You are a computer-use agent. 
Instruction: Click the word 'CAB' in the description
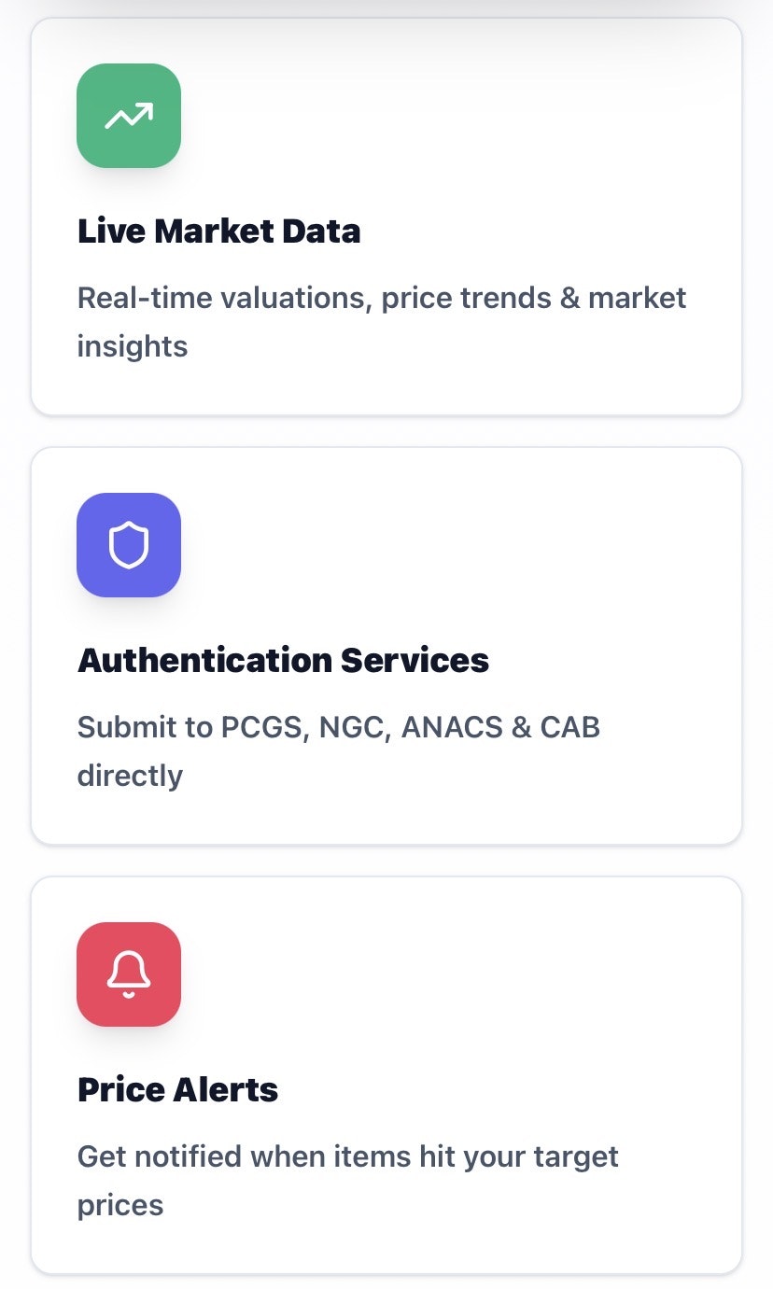(567, 727)
